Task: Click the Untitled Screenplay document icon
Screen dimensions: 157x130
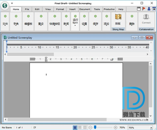Action: pyautogui.click(x=5, y=38)
